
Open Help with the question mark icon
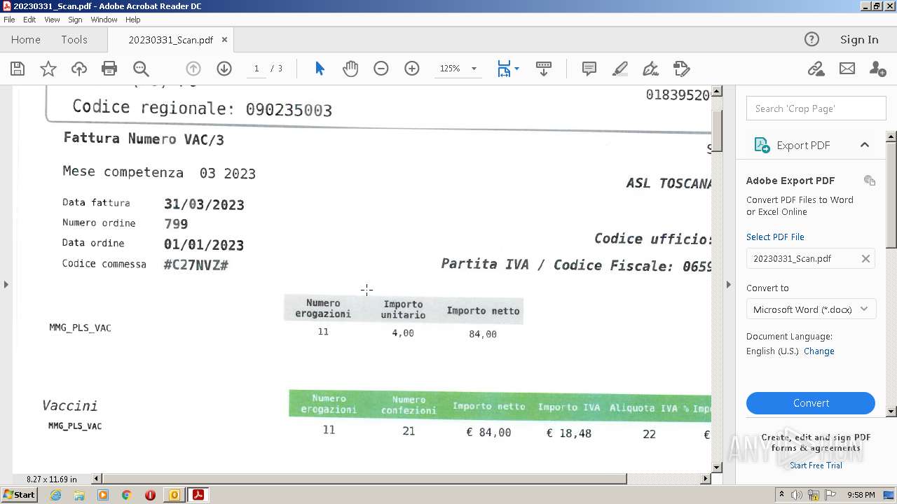tap(812, 39)
